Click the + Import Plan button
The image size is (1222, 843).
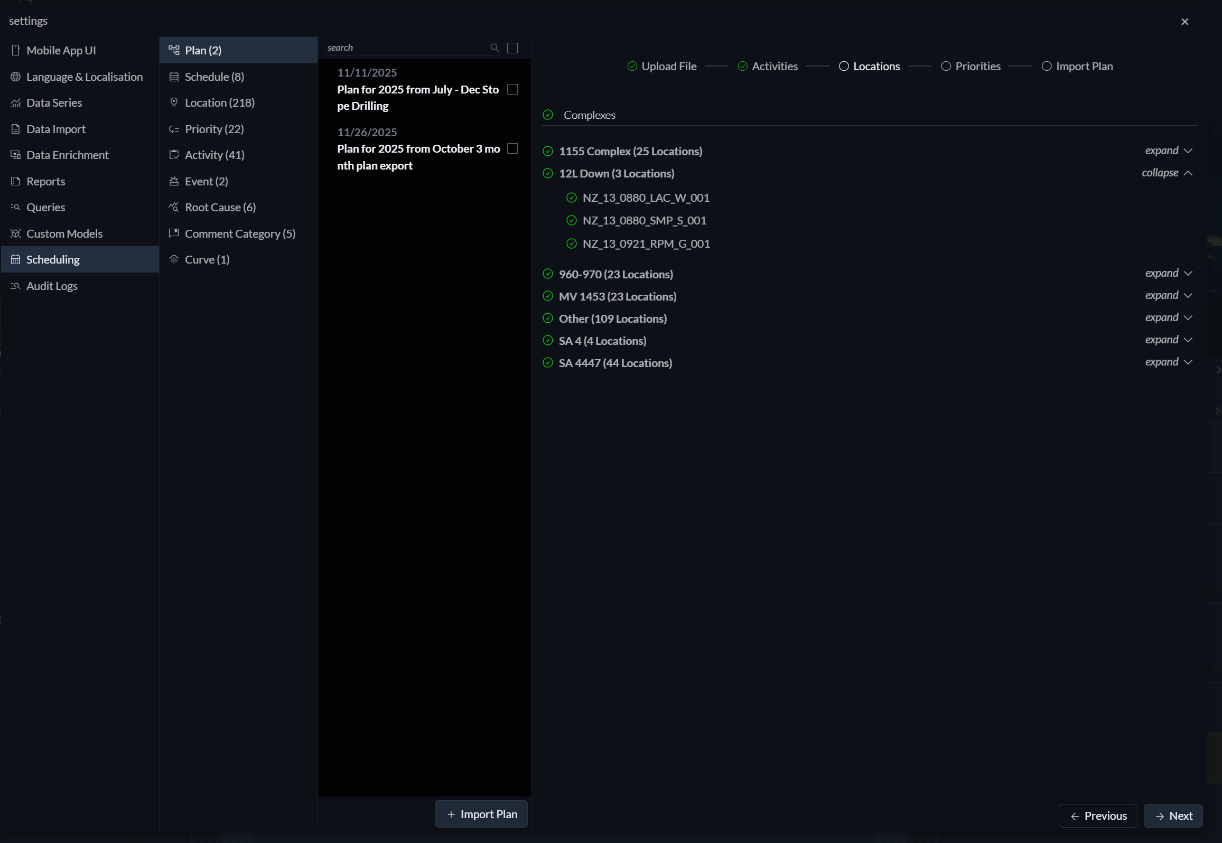[481, 814]
